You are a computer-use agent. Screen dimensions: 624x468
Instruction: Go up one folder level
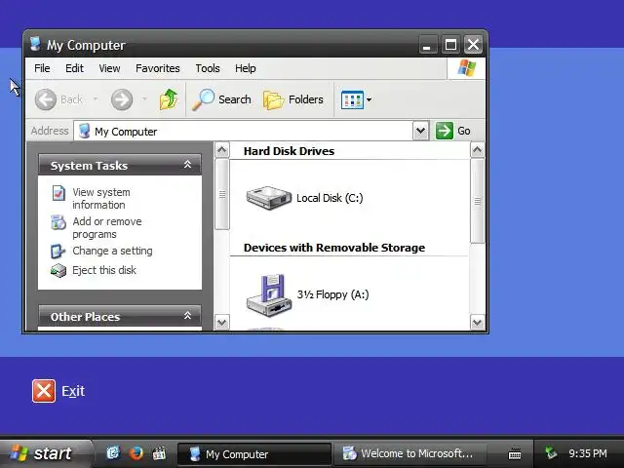(x=169, y=99)
